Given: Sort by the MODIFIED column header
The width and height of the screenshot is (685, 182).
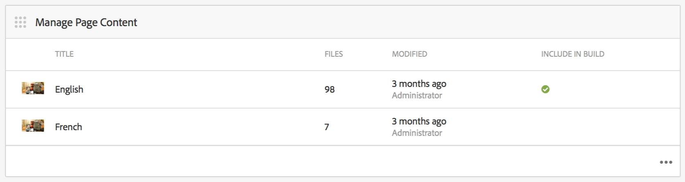Looking at the screenshot, I should click(409, 54).
